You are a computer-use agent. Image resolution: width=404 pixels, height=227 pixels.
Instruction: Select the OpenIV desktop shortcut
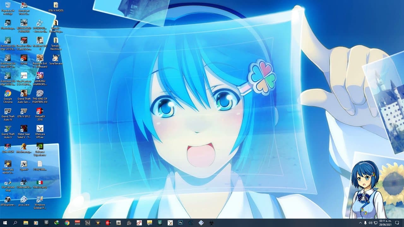click(24, 166)
